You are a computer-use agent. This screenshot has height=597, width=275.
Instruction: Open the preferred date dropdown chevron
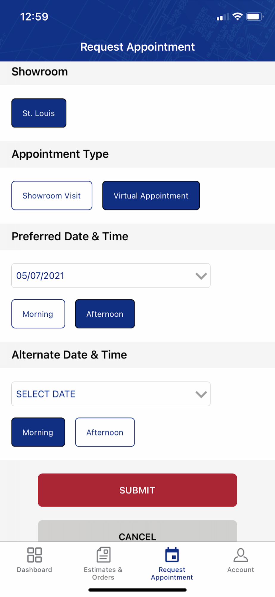click(x=201, y=276)
